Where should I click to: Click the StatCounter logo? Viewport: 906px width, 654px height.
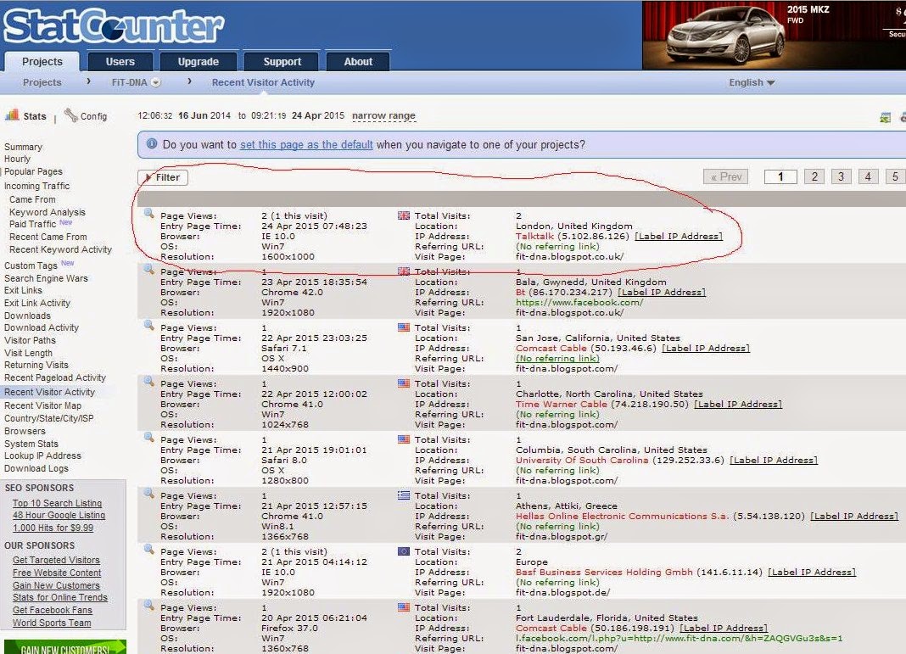coord(114,26)
